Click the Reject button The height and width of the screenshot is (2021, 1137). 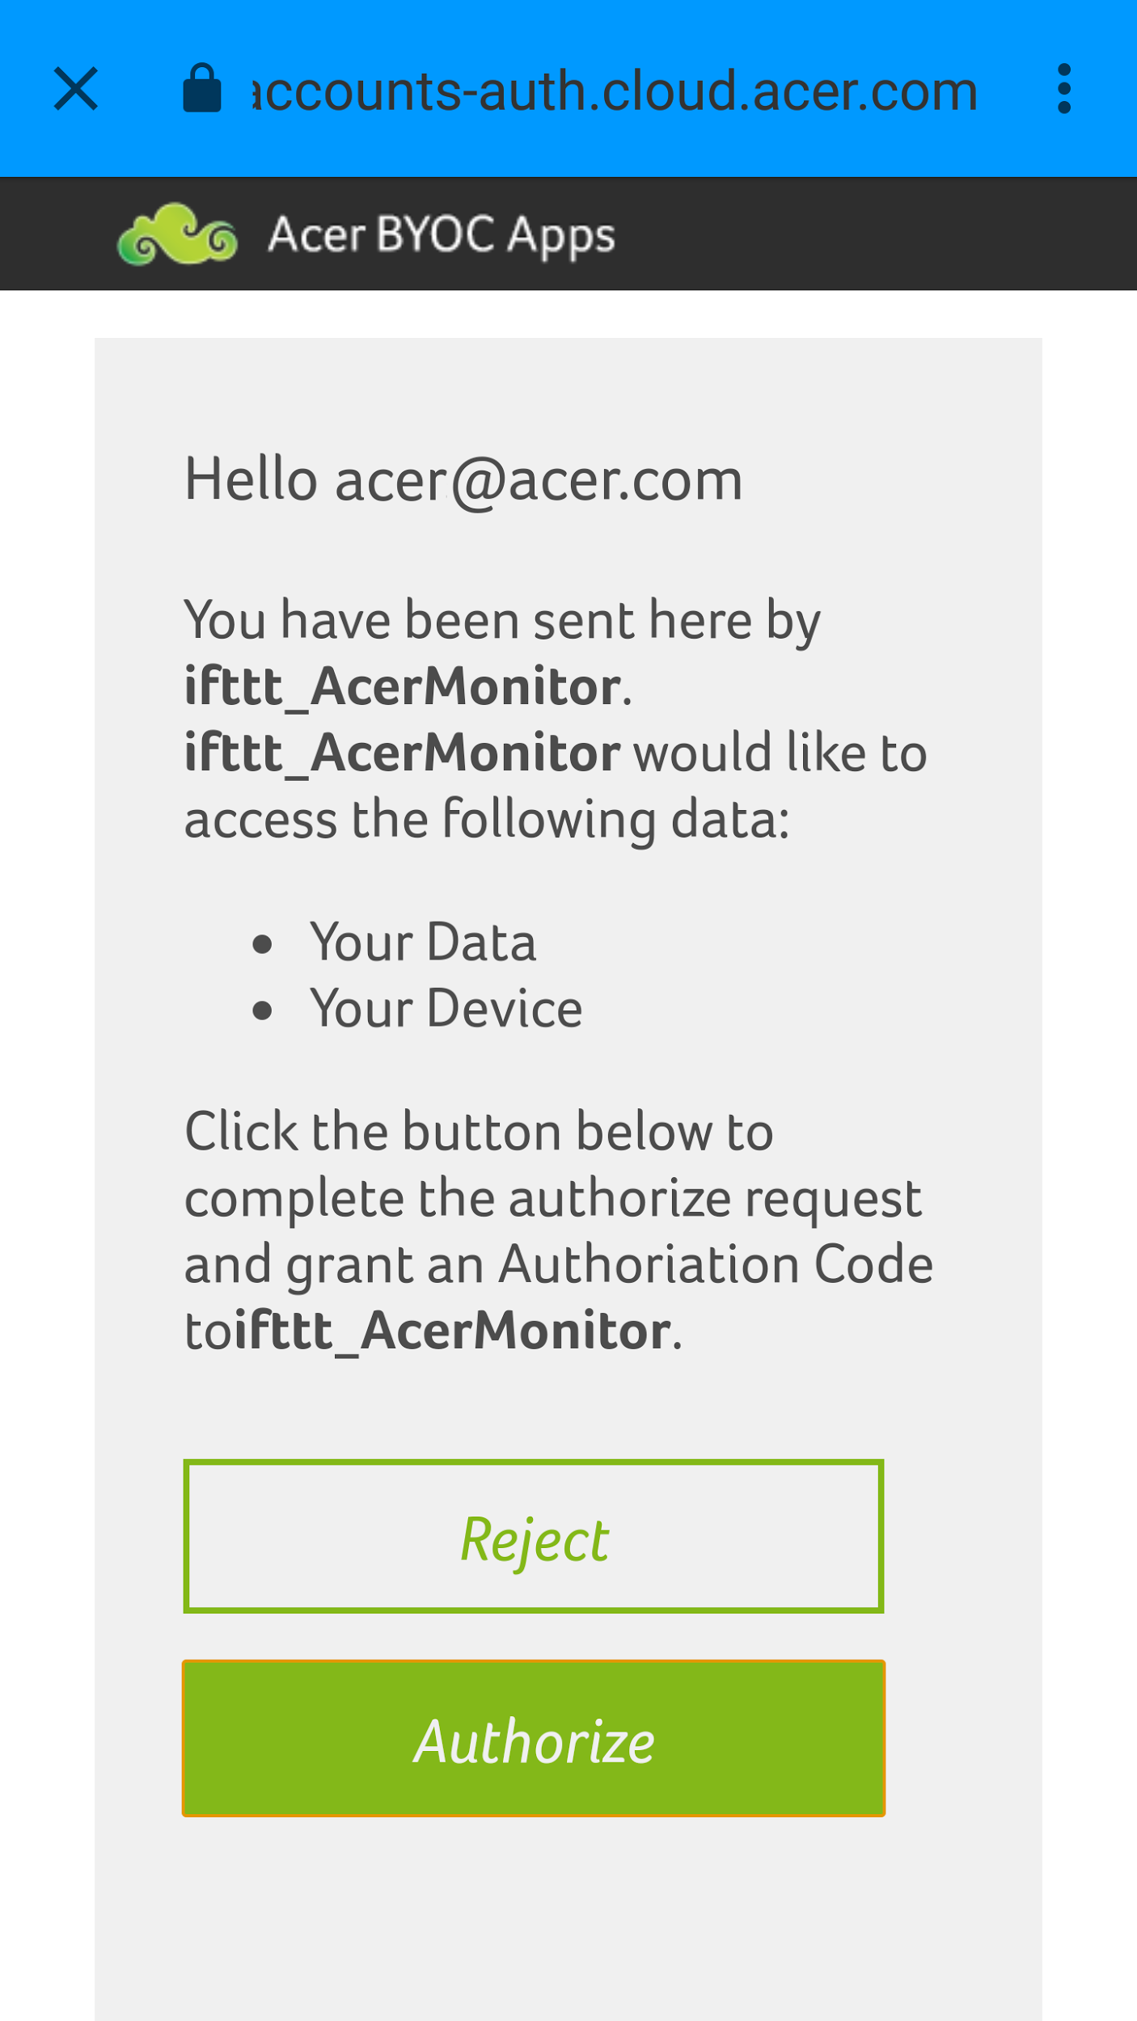pos(534,1536)
